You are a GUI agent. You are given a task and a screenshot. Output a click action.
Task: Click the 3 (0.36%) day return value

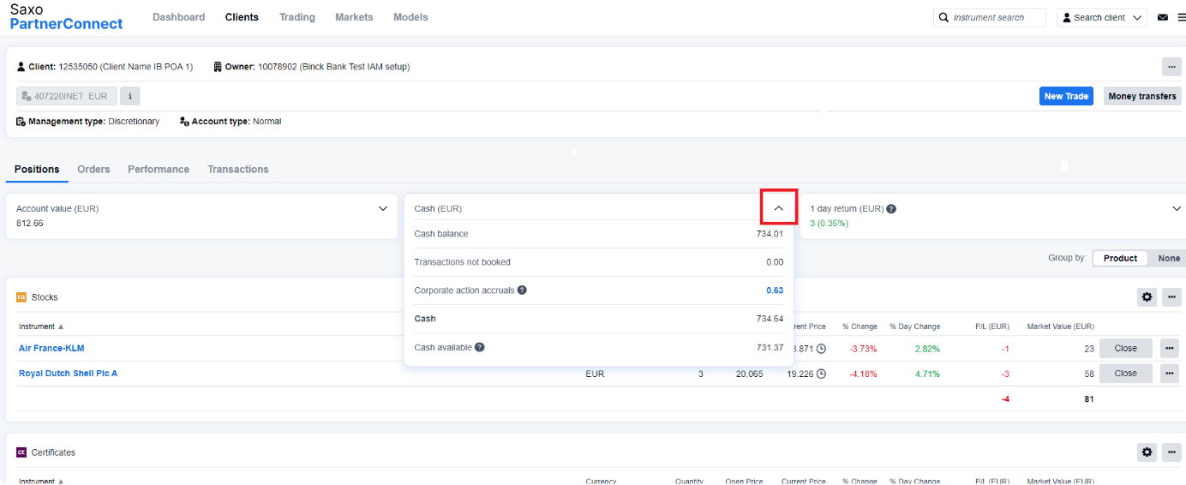829,224
